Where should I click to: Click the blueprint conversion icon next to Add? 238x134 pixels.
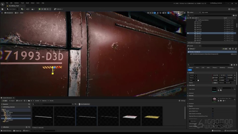(230, 49)
